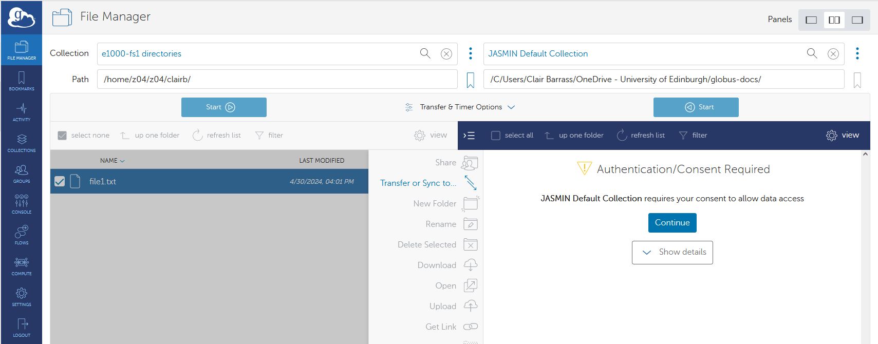Click Logout in the sidebar
This screenshot has height=344, width=878.
tap(22, 328)
